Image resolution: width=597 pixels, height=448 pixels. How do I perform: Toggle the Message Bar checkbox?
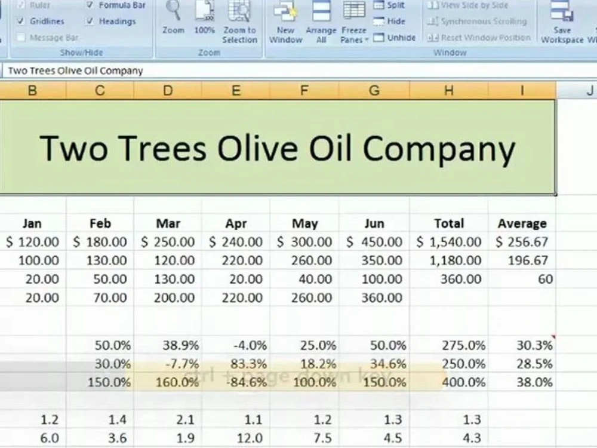[x=21, y=37]
